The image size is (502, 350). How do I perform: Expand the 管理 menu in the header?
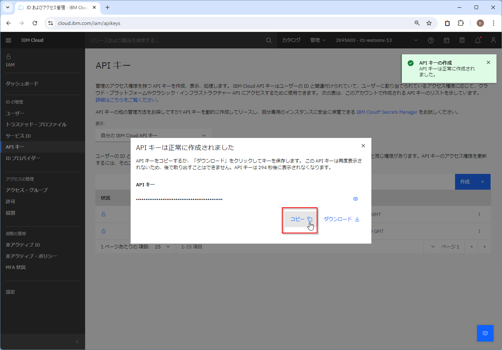point(318,40)
